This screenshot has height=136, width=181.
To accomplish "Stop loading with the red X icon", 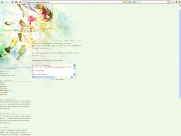I will click(x=17, y=2).
